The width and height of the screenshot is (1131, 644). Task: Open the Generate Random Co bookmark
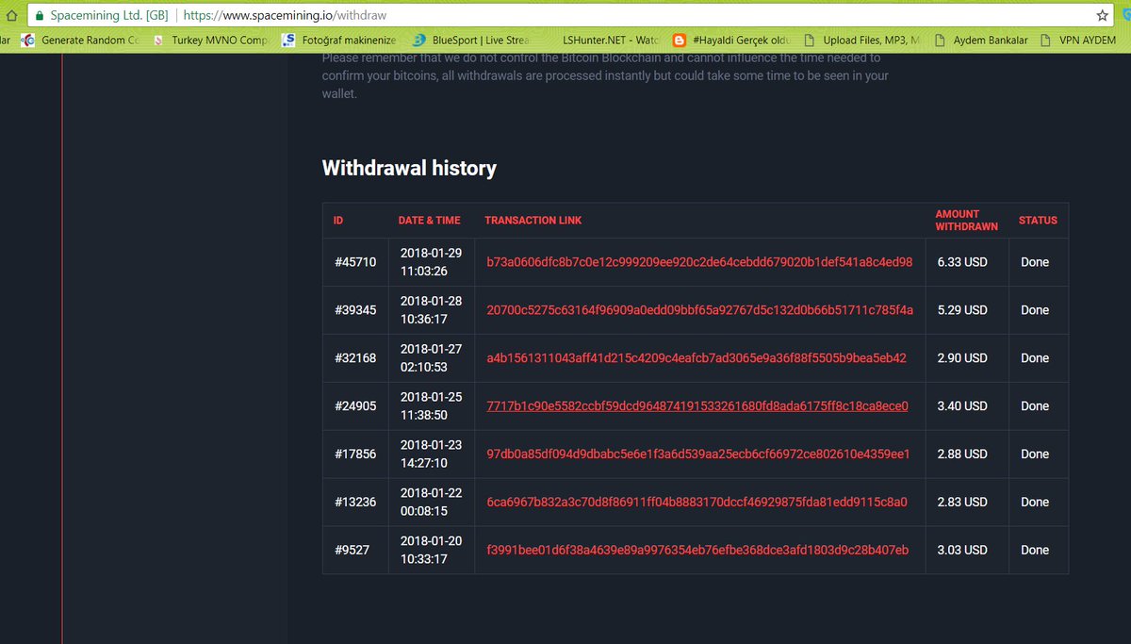pyautogui.click(x=80, y=41)
